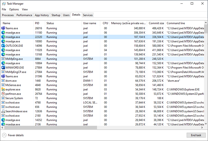Click the svchost.exe icon for PID 2180

pyautogui.click(x=3, y=116)
